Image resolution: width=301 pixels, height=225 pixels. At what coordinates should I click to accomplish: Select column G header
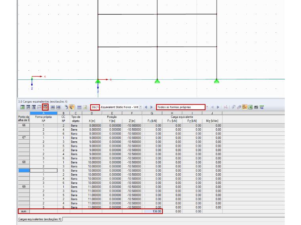click(152, 113)
